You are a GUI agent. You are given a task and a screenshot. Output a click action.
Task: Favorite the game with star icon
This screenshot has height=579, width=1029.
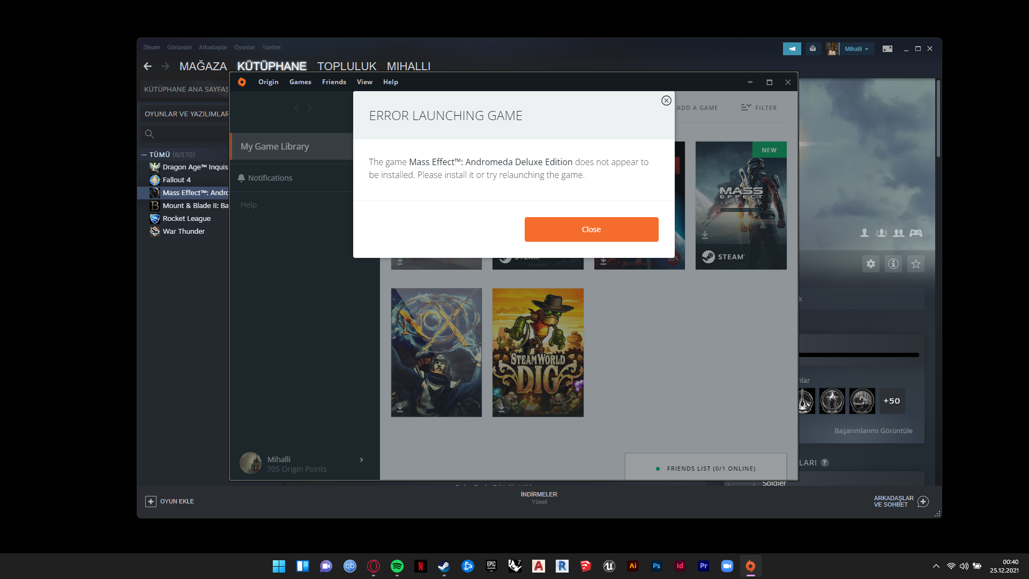[x=916, y=264]
